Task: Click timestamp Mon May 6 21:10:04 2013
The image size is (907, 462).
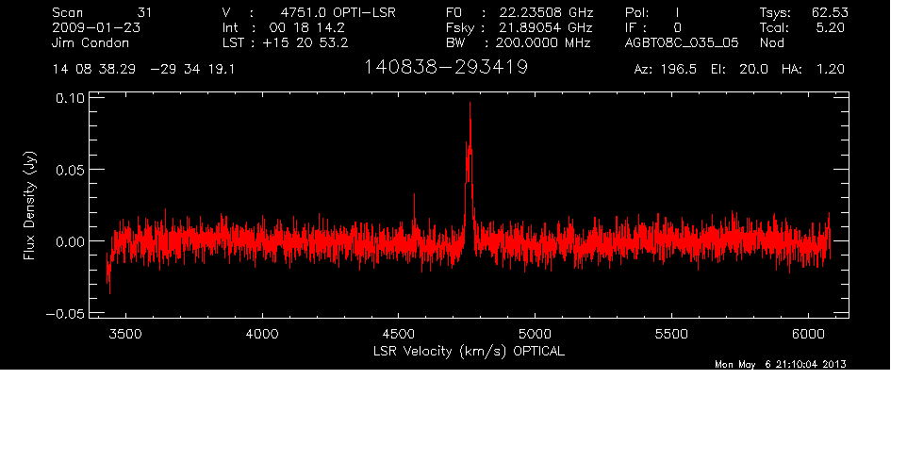Action: 781,364
